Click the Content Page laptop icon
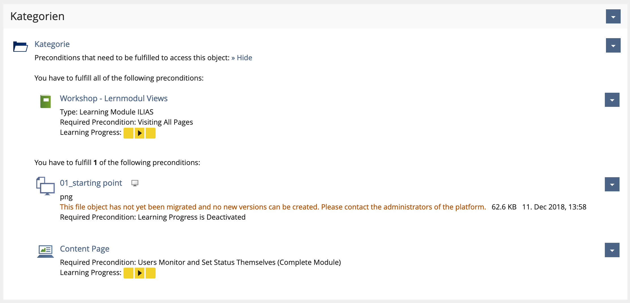This screenshot has width=630, height=303. 46,251
